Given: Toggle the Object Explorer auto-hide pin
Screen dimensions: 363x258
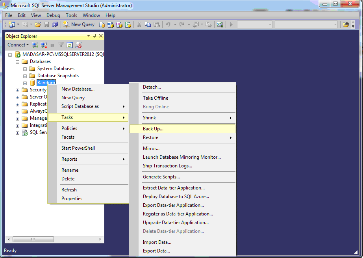Looking at the screenshot, I should (94, 36).
